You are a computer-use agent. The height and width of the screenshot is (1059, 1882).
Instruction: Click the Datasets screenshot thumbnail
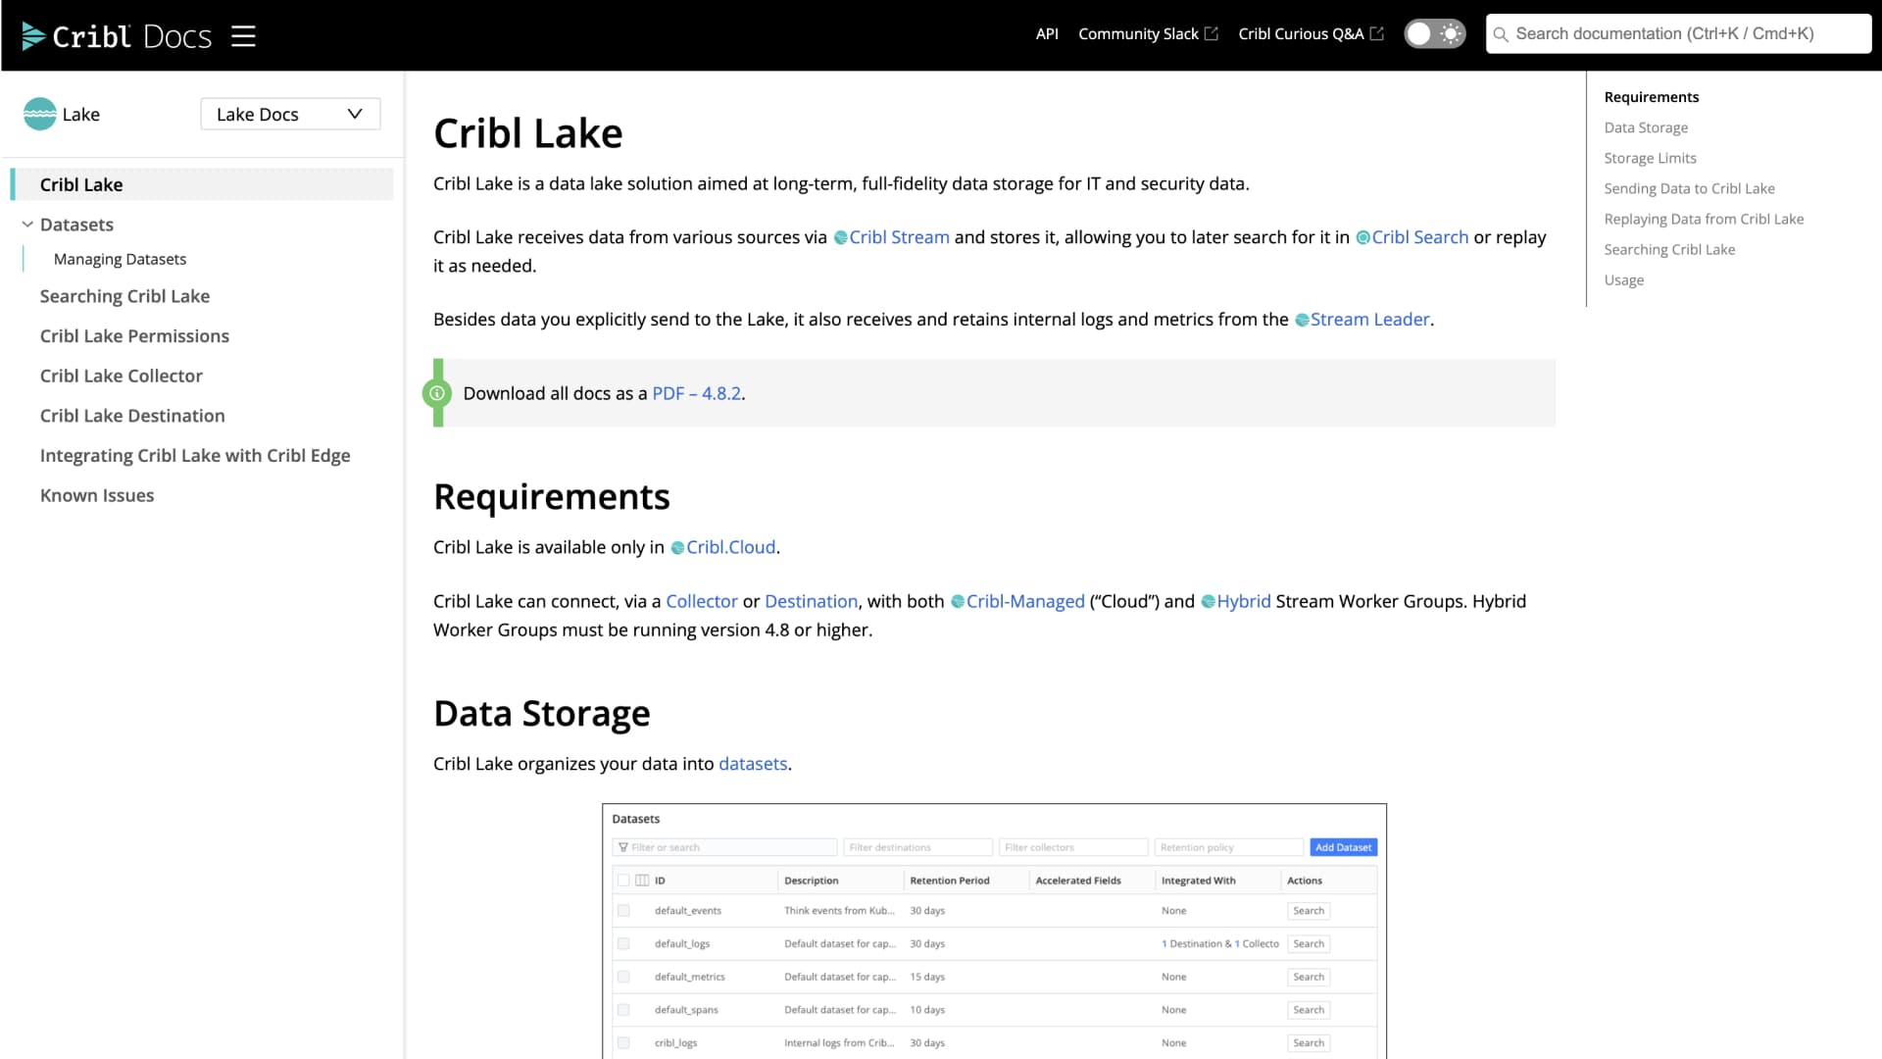click(x=994, y=931)
